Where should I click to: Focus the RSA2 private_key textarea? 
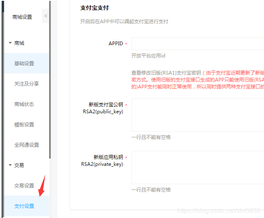pyautogui.click(x=198, y=167)
